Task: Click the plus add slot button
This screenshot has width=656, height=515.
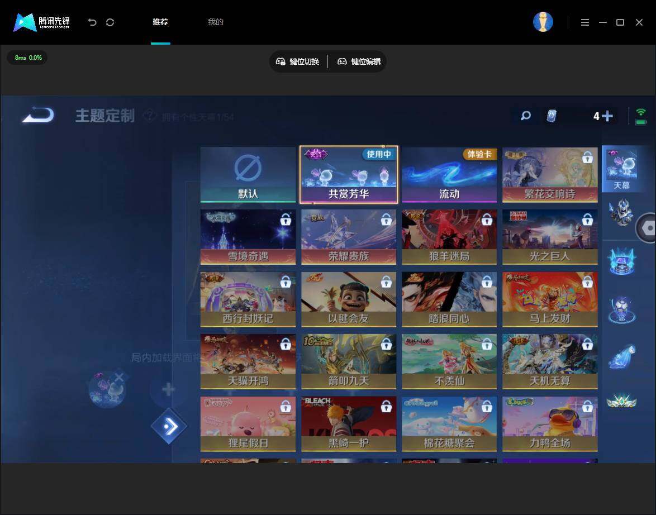Action: tap(168, 389)
